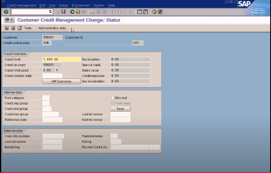Viewport: 271px width, 173px height.
Task: Open the command field history dropdown
Action: [x=50, y=12]
